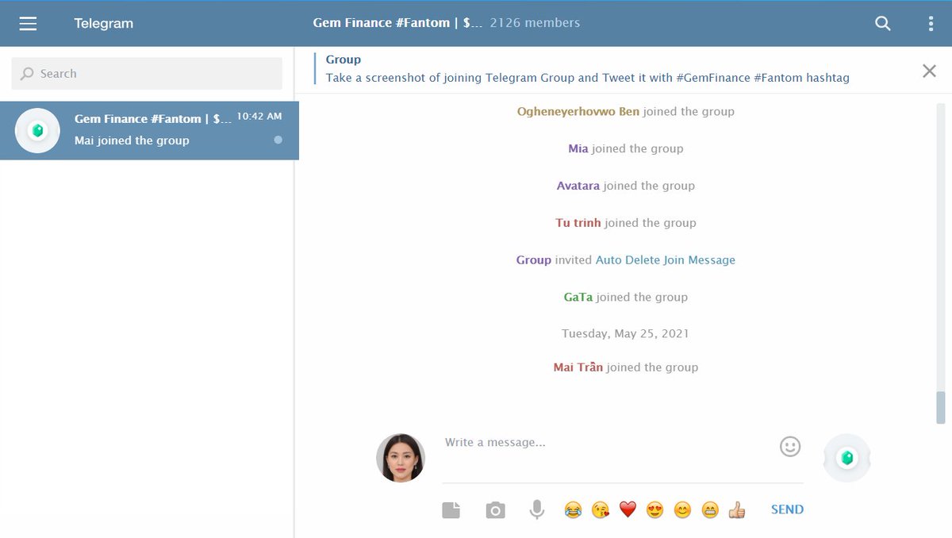Click your profile photo by composer
952x538 pixels.
pos(401,458)
